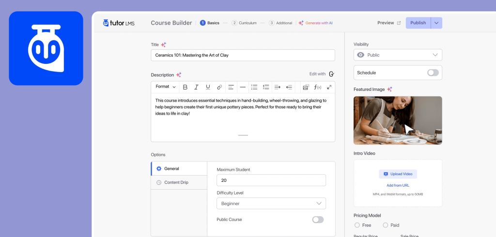Apply bulleted list formatting
The width and height of the screenshot is (496, 237).
[254, 87]
